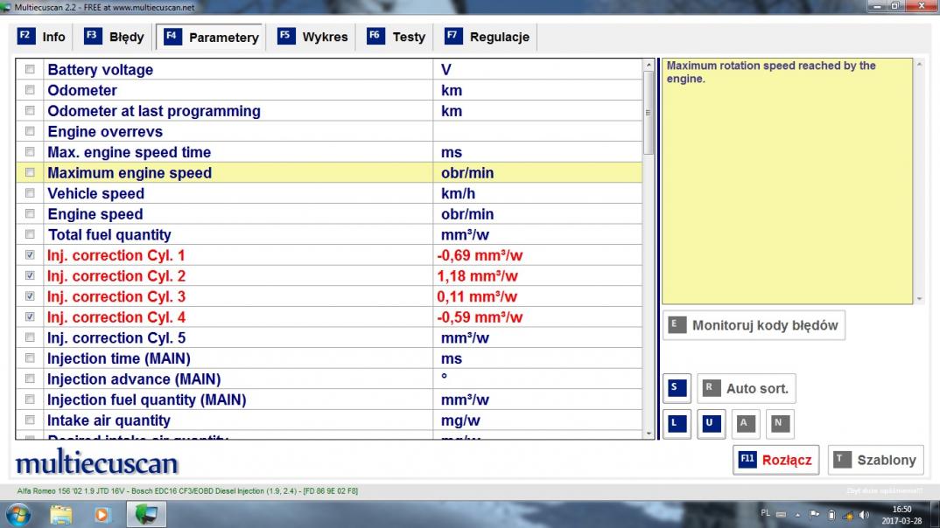The width and height of the screenshot is (940, 528).
Task: Open Szablony templates button
Action: (x=875, y=460)
